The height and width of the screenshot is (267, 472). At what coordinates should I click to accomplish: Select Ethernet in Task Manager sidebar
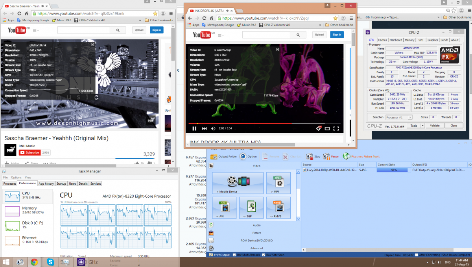point(28,240)
